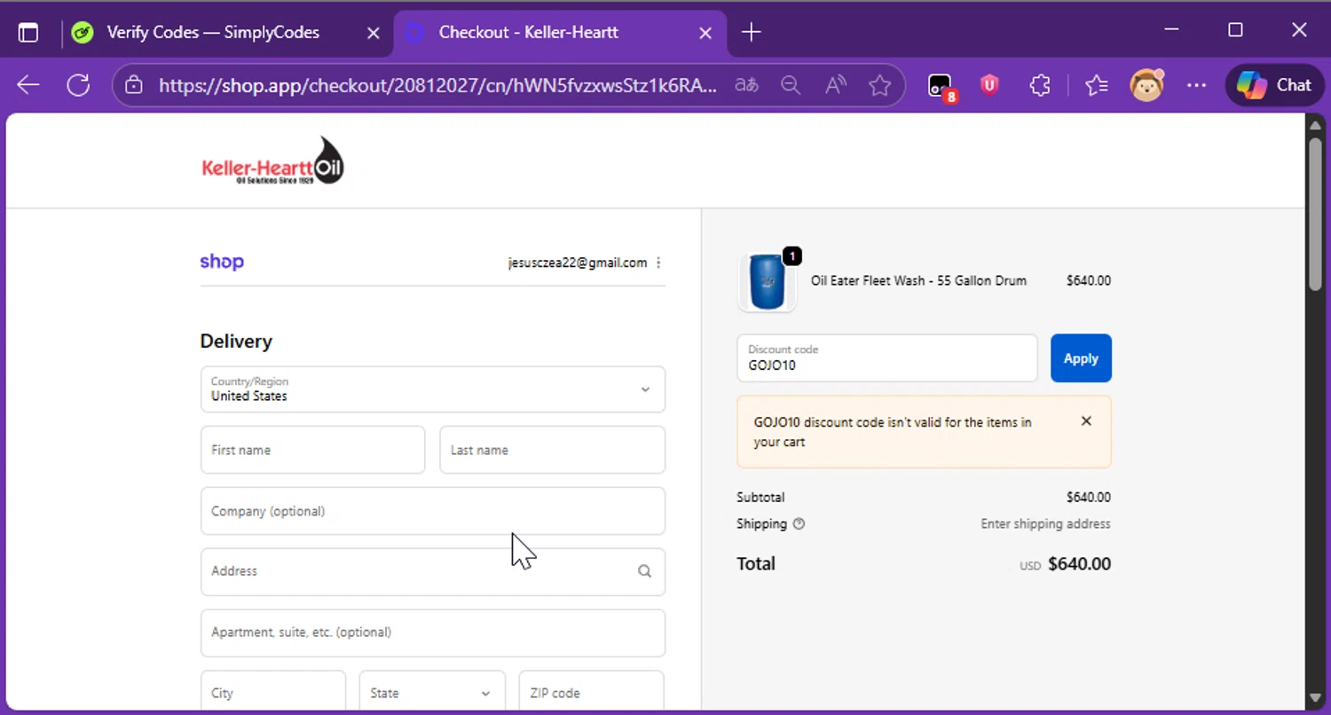This screenshot has width=1331, height=715.
Task: Click the shop.app checkout URL bar
Action: point(437,85)
